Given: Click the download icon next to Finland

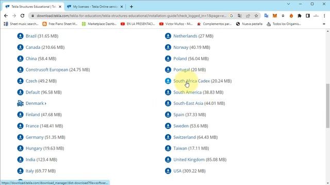Looking at the screenshot, I should click(x=20, y=115).
